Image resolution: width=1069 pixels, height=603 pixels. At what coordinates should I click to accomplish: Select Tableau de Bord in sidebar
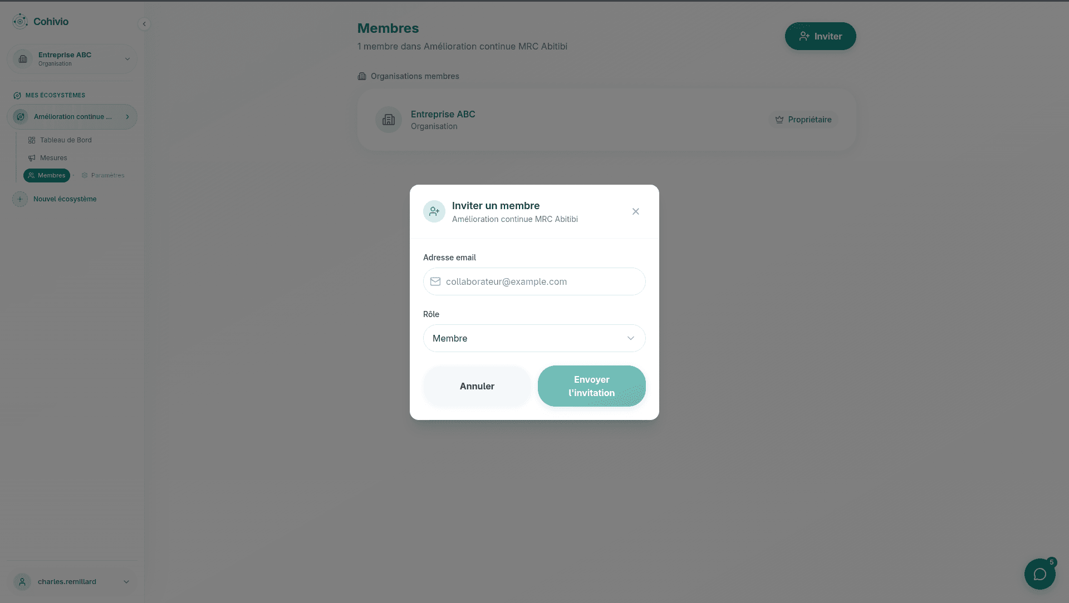click(x=66, y=140)
